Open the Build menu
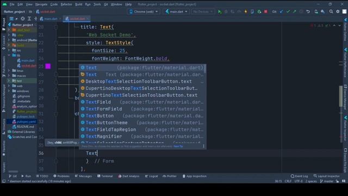This screenshot has height=196, width=348. click(78, 4)
